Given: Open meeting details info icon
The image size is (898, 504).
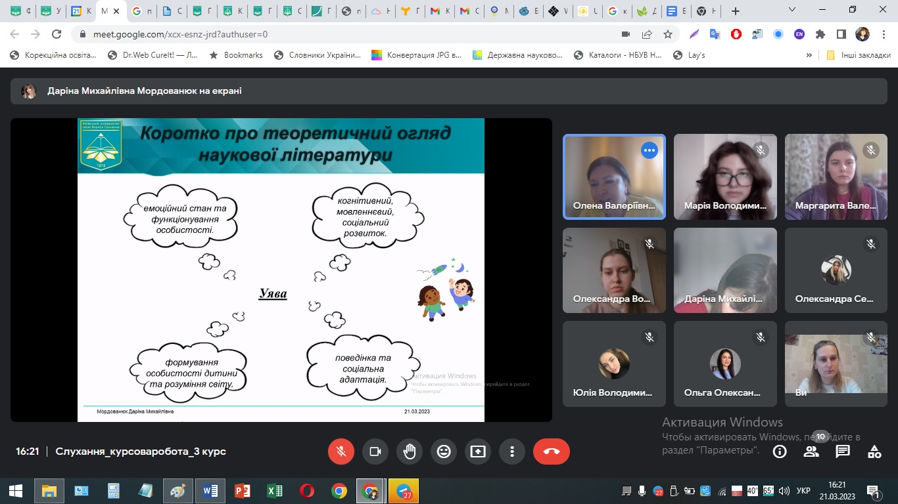Looking at the screenshot, I should [x=780, y=451].
